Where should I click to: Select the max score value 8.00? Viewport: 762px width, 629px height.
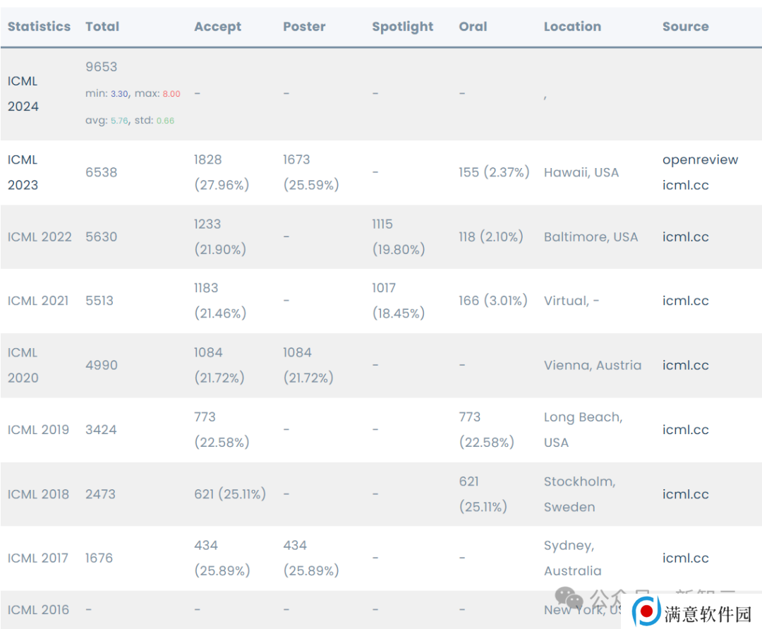pos(171,94)
